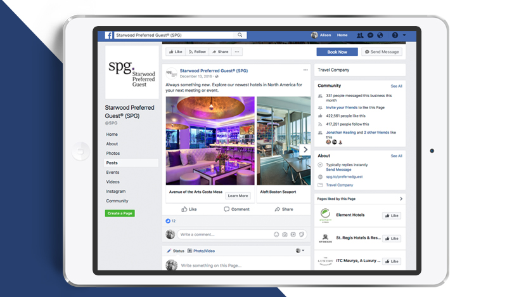Open the help question mark icon

(395, 35)
